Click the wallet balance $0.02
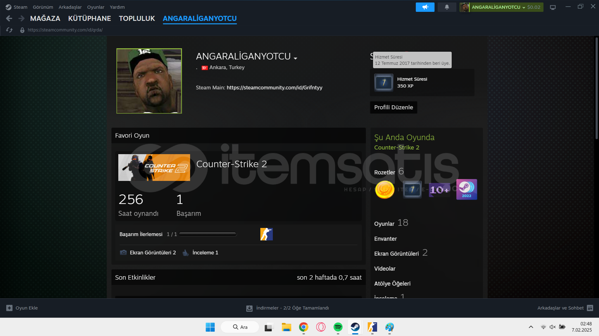The width and height of the screenshot is (599, 336). coord(533,7)
